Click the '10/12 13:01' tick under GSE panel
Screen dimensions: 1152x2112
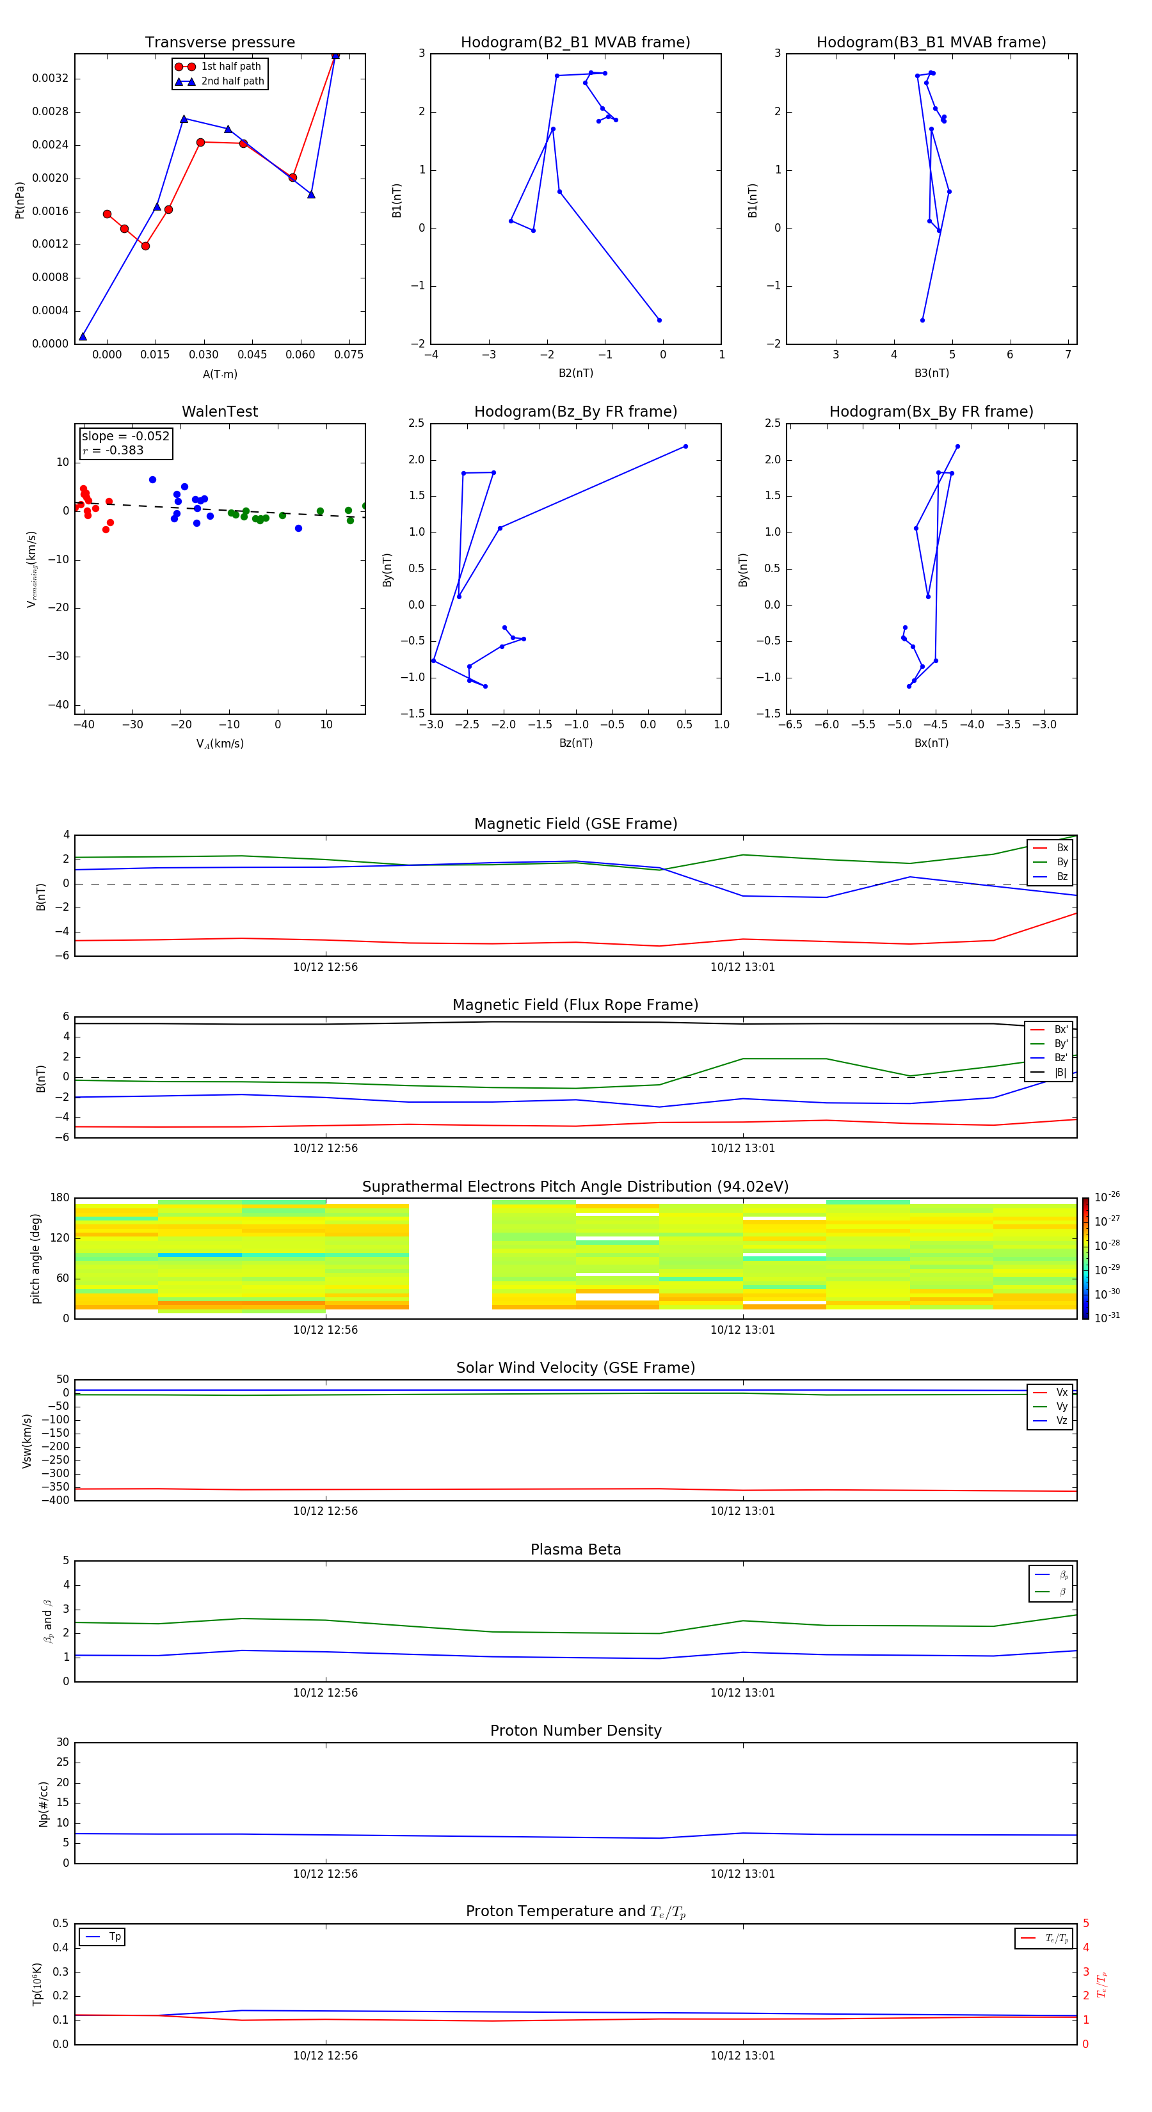[743, 966]
